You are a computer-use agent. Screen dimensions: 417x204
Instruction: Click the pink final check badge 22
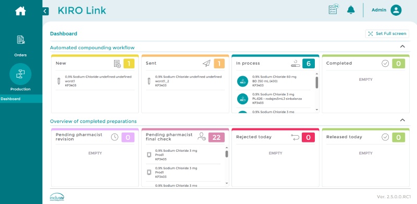pos(216,137)
